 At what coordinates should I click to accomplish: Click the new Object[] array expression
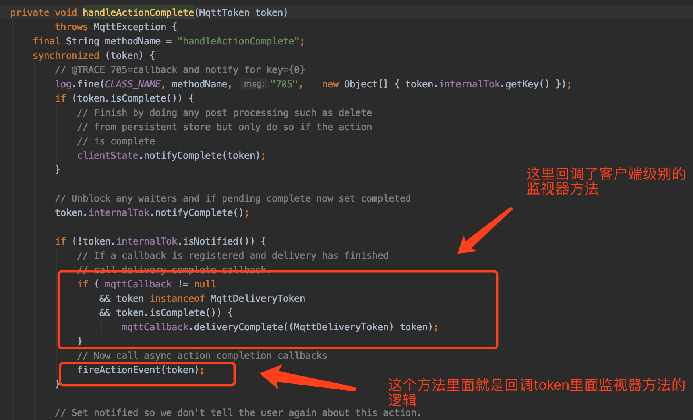tap(355, 84)
